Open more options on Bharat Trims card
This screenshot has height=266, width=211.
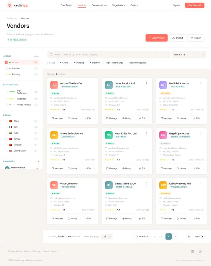[x=146, y=184]
